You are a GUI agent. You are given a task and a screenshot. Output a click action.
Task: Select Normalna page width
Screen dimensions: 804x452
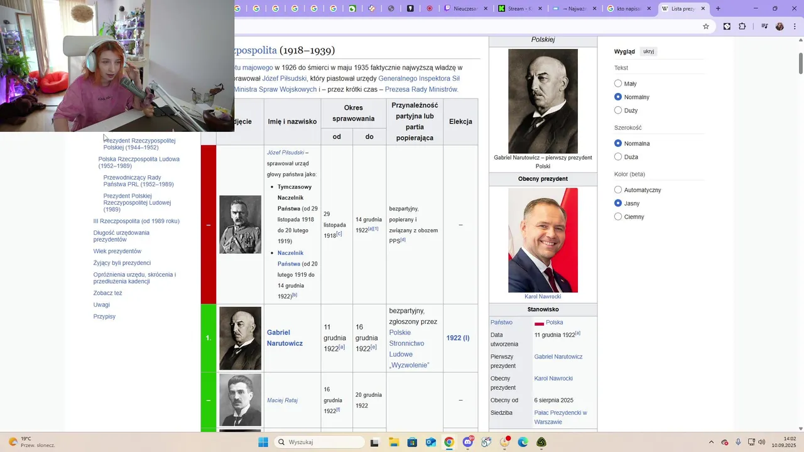tap(618, 143)
